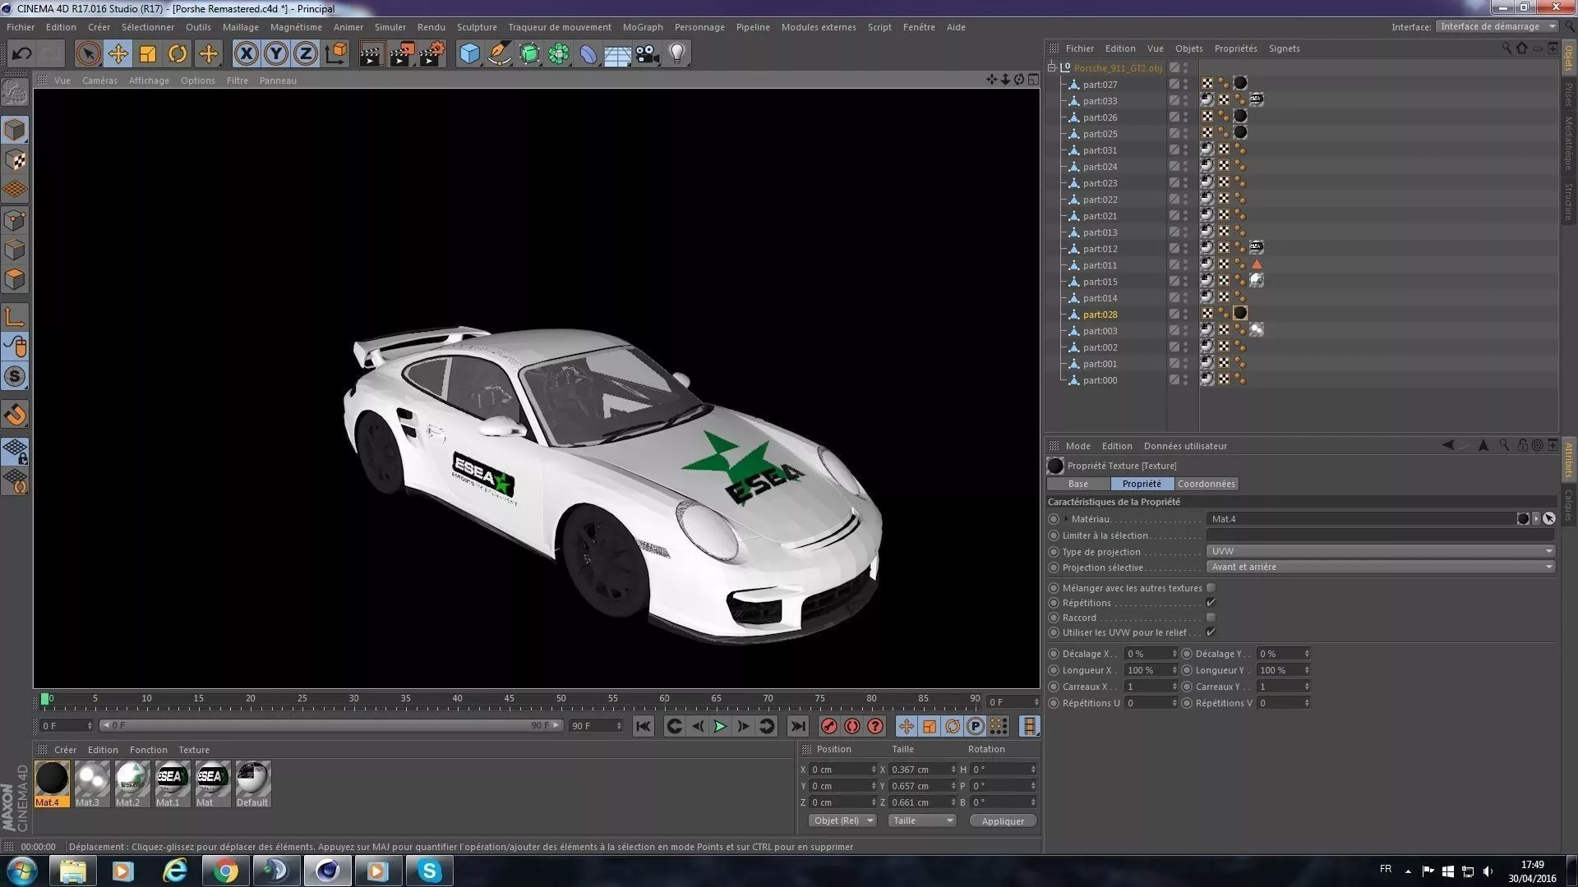Enable Texture mode in left toolbar
Screen dimensions: 1578x887
(x=15, y=160)
